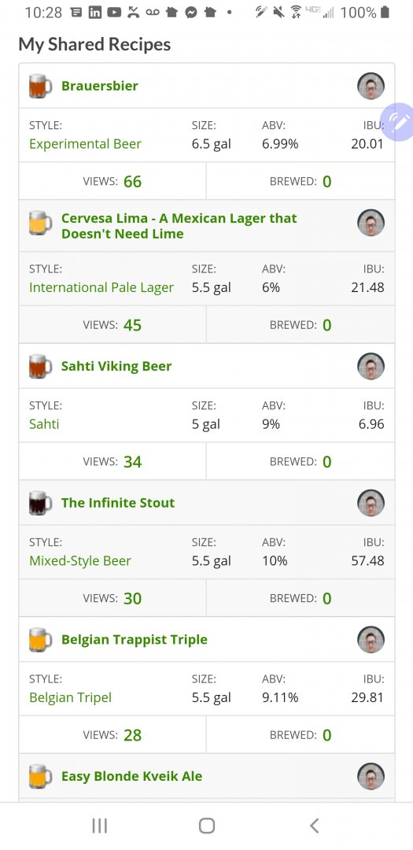This screenshot has width=413, height=850.
Task: Select the Mixed-Style Beer style link
Action: pos(80,560)
